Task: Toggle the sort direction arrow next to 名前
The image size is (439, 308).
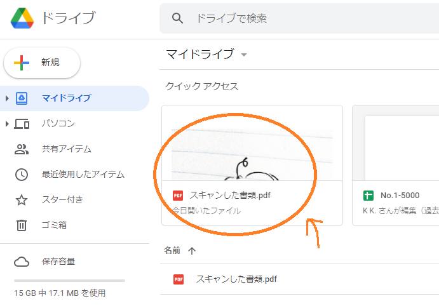Action: [x=192, y=251]
